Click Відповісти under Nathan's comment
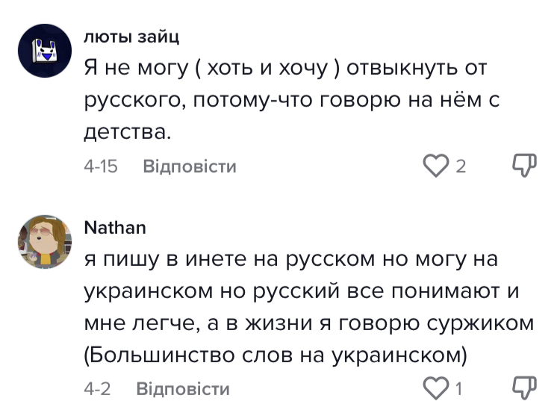 tap(183, 388)
